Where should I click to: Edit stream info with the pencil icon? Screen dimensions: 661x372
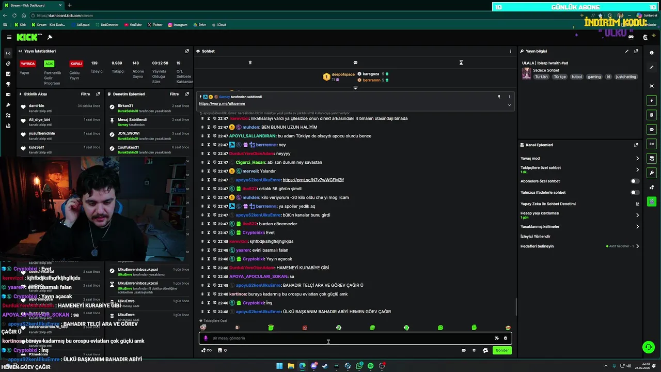pos(627,51)
